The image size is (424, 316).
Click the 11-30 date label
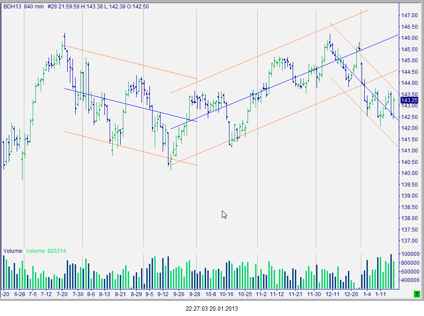[314, 294]
